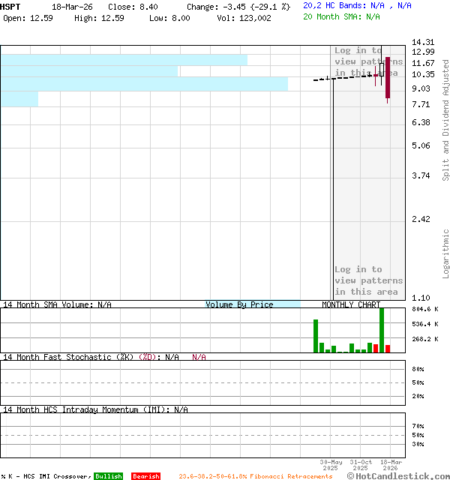450x480 pixels.
Task: Click the 31-Oct 2025 date axis label
Action: tap(361, 465)
